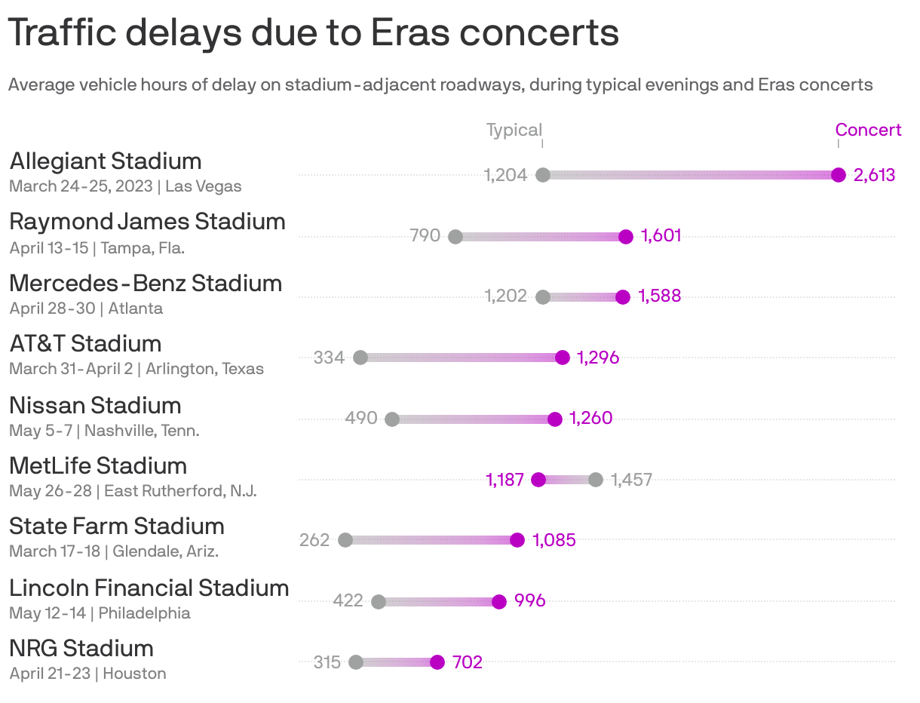Click the 1,296 value label for AT&T Stadium
Screen dimensions: 920x703
pos(598,358)
